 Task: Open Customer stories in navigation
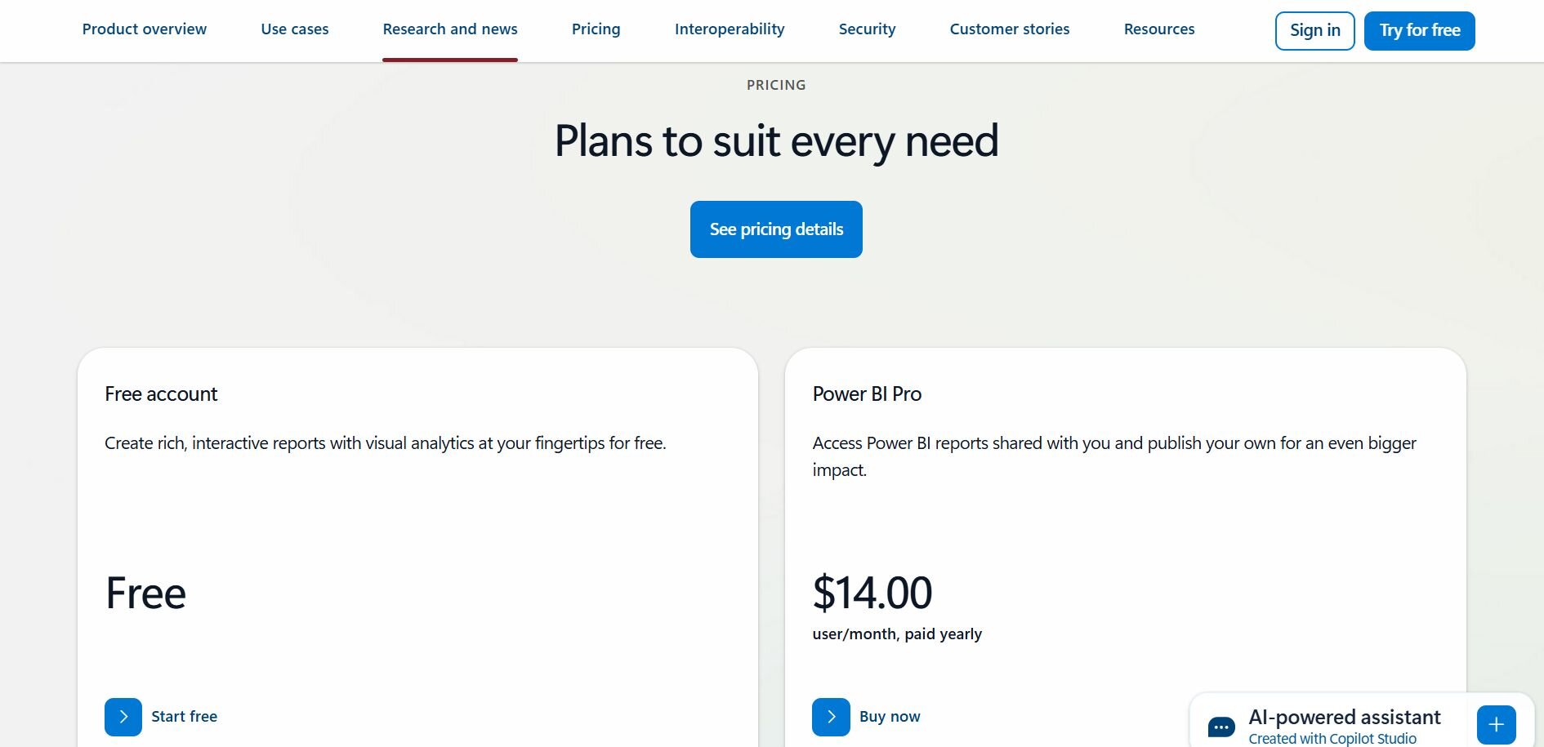point(1010,29)
